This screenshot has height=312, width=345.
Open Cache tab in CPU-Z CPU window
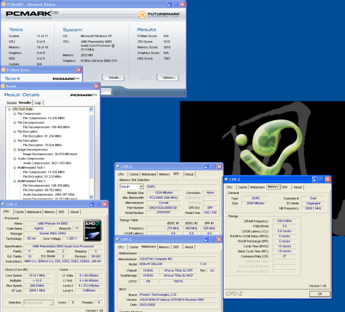[19, 212]
